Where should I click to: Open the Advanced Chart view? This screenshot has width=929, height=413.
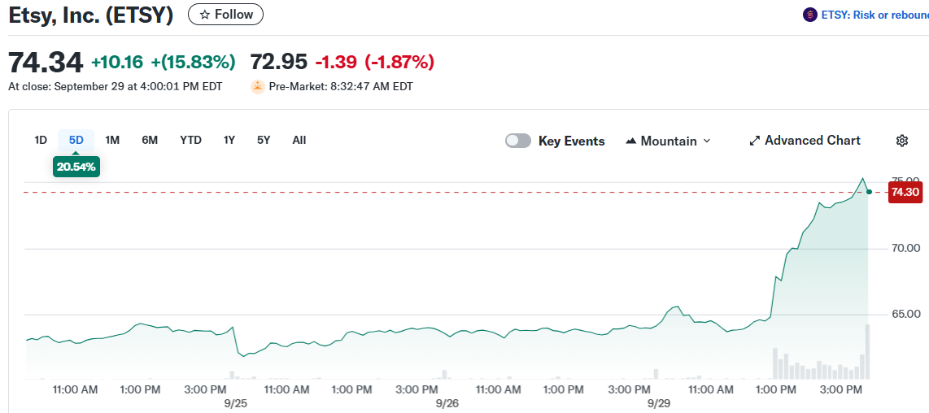pyautogui.click(x=805, y=141)
